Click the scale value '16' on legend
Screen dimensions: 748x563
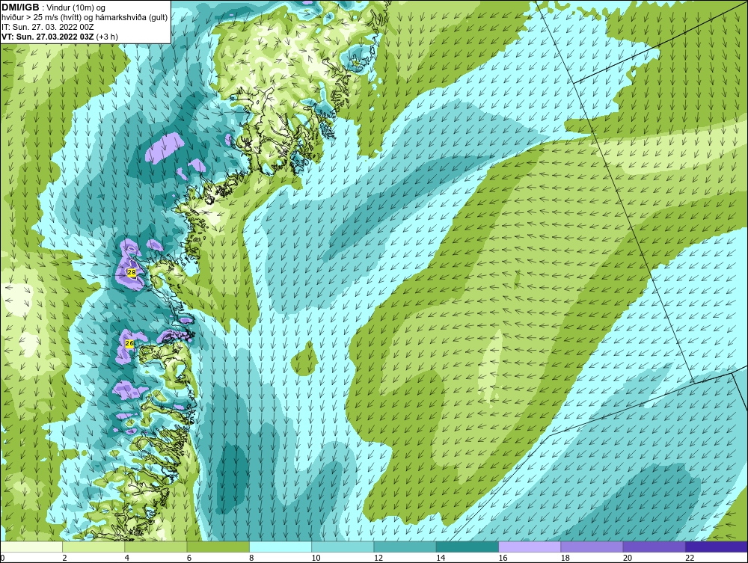(x=503, y=559)
